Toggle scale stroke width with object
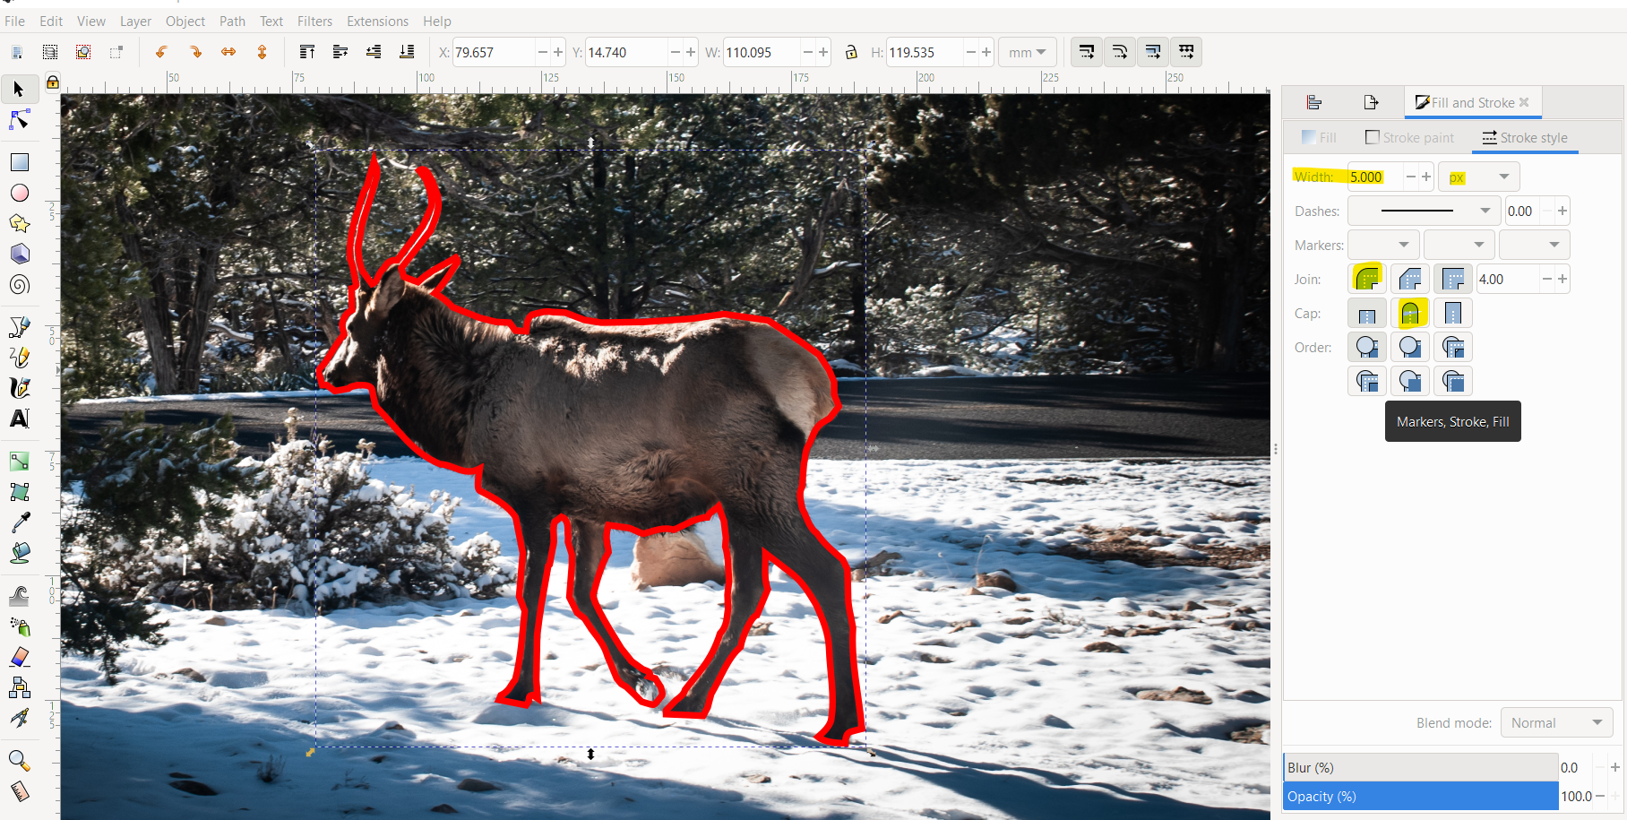The image size is (1627, 820). point(1087,52)
